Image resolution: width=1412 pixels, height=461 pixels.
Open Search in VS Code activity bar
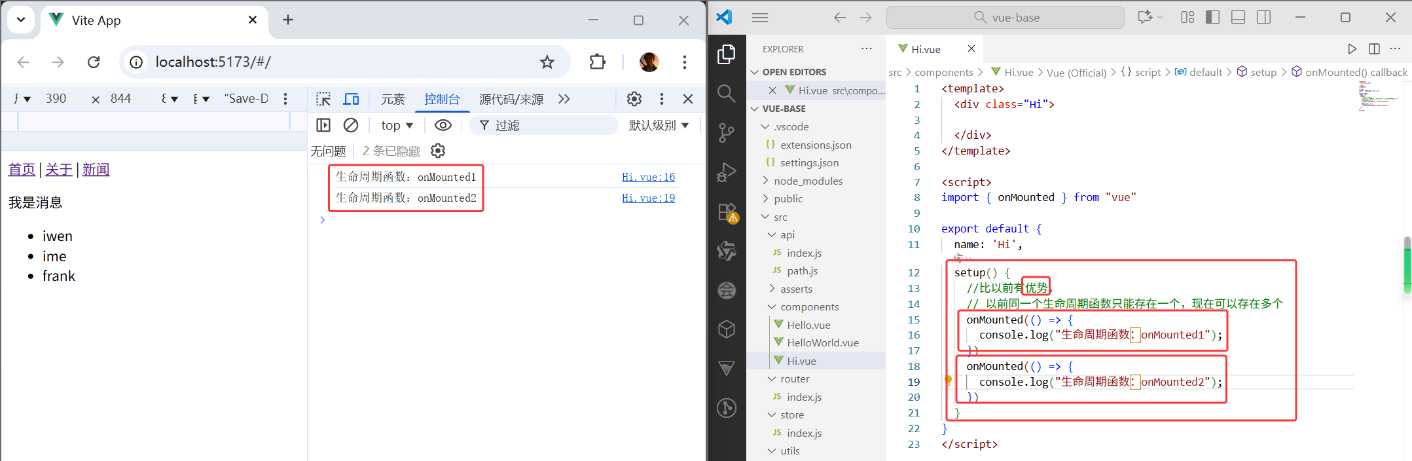(x=727, y=94)
